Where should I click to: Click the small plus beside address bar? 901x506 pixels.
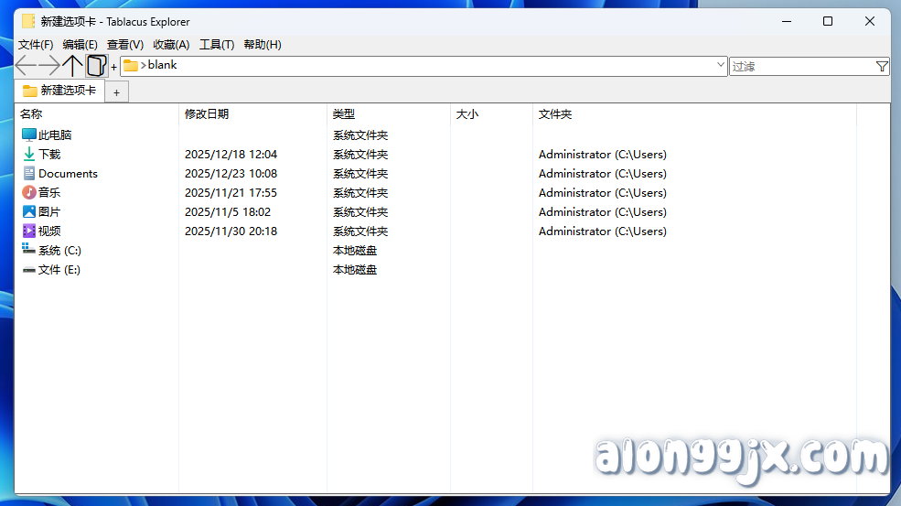coord(113,68)
